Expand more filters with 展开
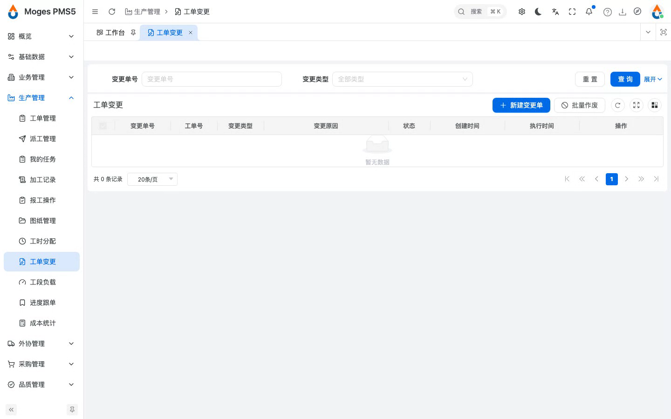 click(x=653, y=80)
